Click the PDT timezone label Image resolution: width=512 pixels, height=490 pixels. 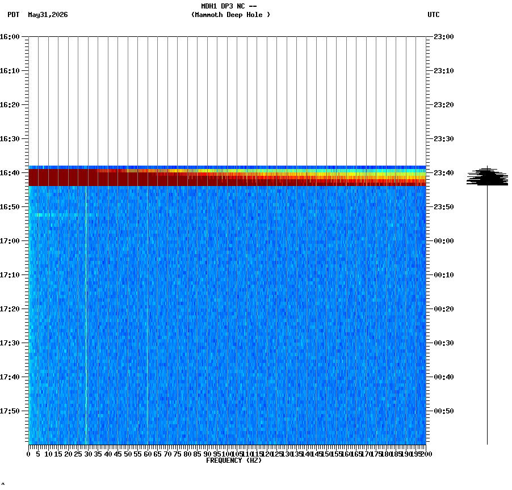click(x=14, y=15)
